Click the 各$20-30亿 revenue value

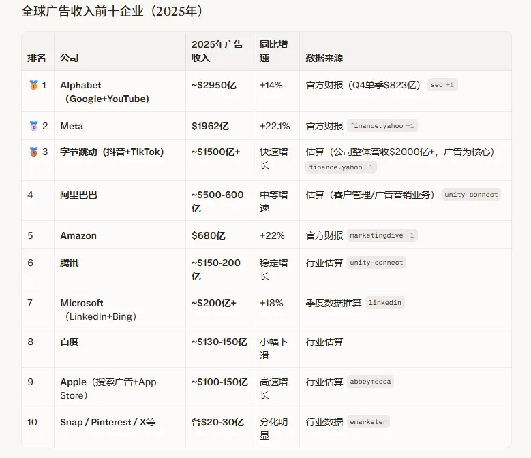coord(217,422)
